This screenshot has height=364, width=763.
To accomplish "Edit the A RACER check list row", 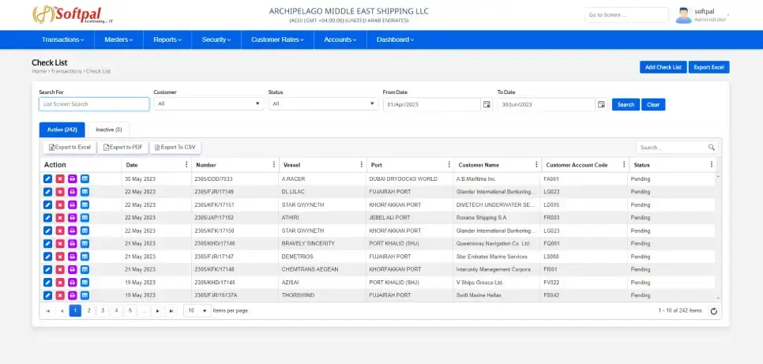I will [47, 178].
